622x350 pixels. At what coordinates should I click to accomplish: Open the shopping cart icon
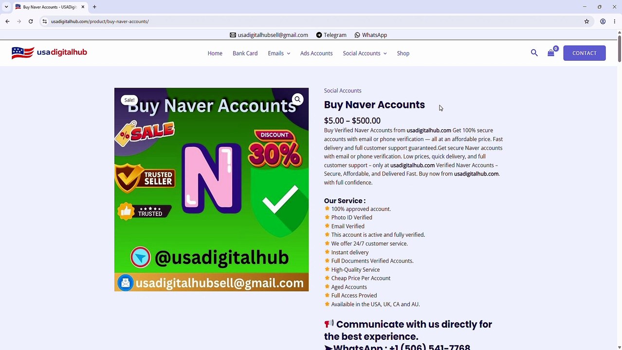tap(551, 53)
